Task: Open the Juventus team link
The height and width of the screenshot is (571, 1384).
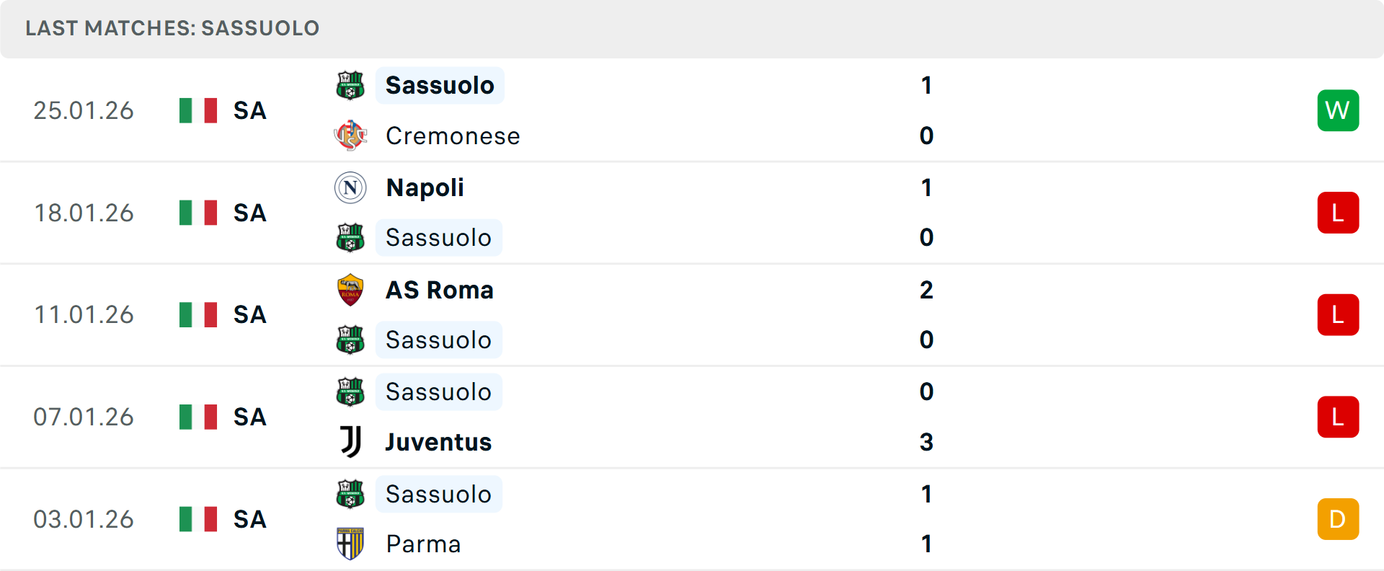Action: click(x=438, y=442)
